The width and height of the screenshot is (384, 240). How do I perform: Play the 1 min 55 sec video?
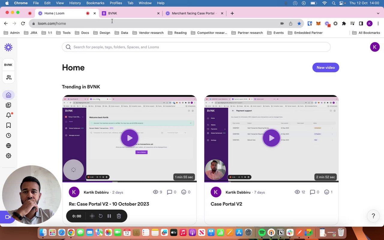click(x=130, y=138)
